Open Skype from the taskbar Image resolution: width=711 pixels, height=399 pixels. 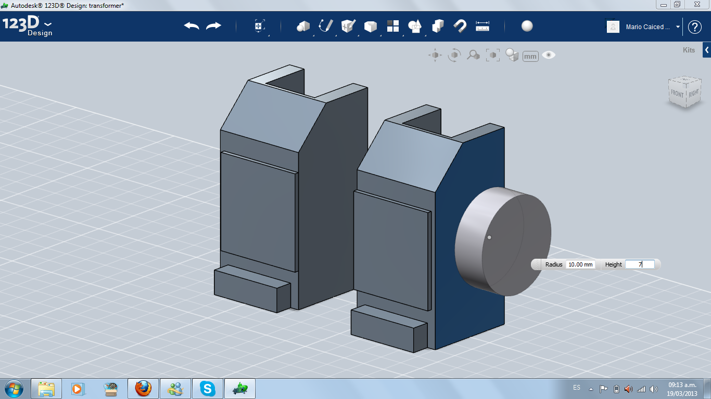(207, 389)
